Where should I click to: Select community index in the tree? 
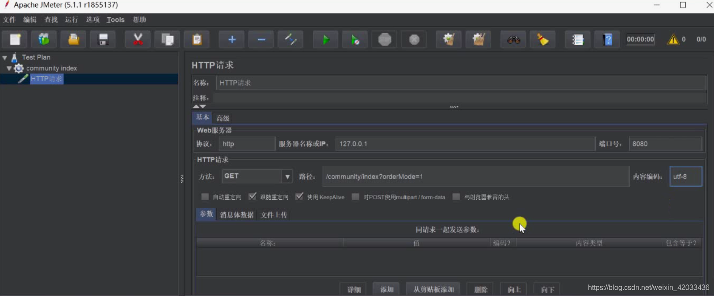(51, 68)
